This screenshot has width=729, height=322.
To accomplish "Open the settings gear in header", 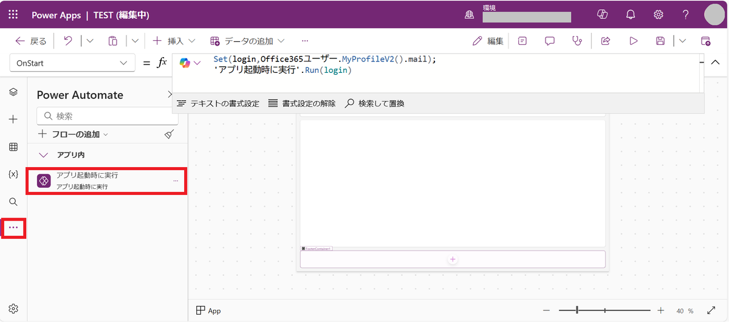I will (x=658, y=15).
